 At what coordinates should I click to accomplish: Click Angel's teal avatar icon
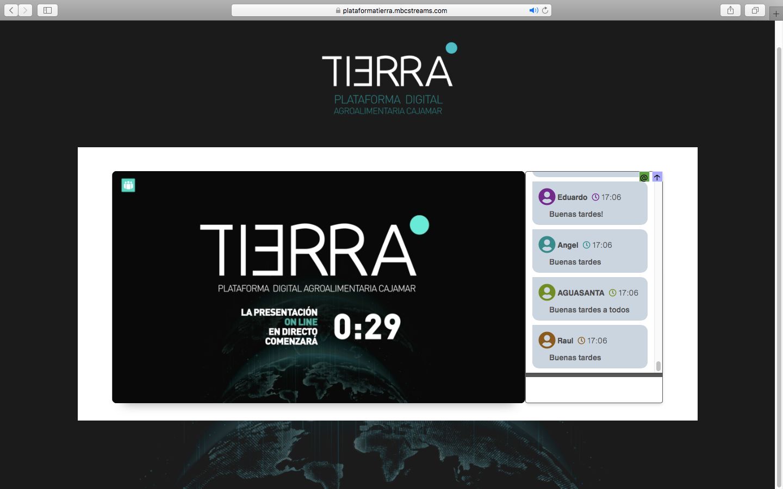click(547, 244)
